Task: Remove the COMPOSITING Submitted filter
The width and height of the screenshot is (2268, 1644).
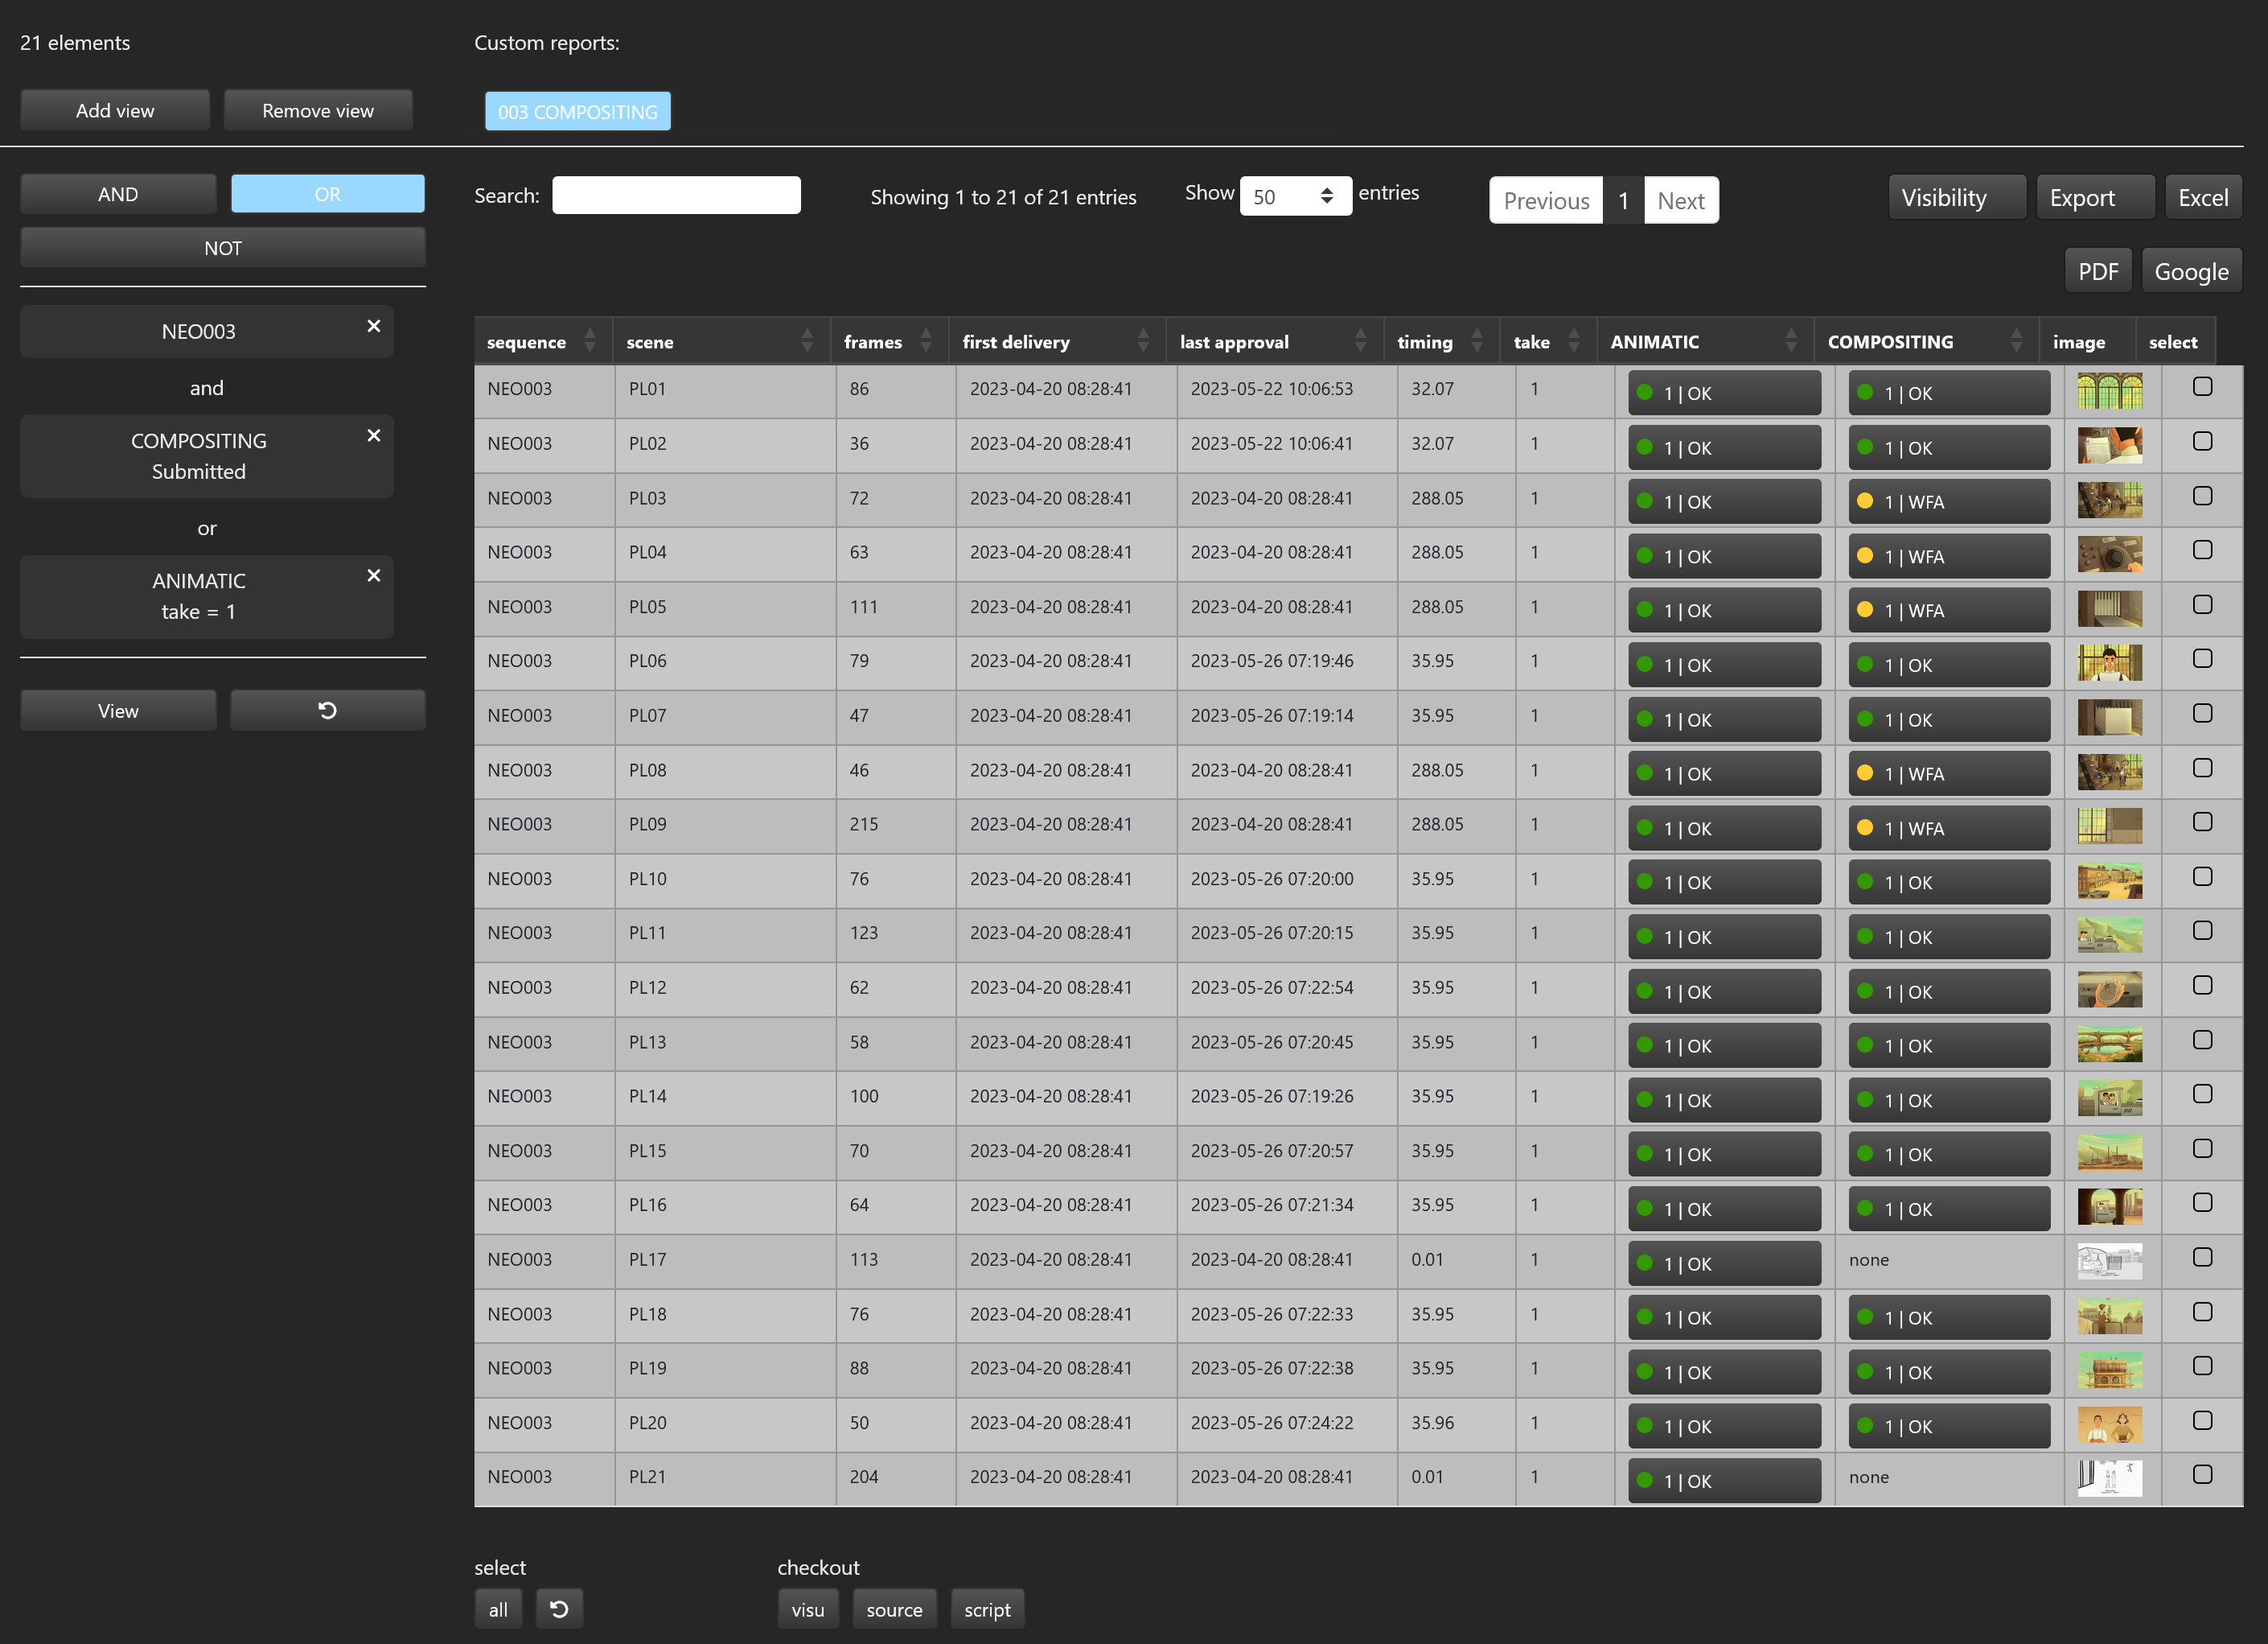Action: point(373,435)
